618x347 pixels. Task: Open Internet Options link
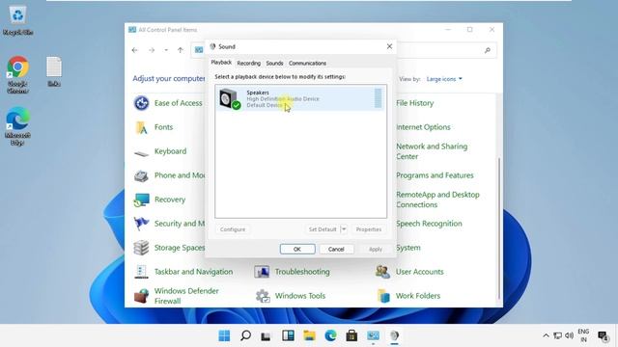pos(423,127)
